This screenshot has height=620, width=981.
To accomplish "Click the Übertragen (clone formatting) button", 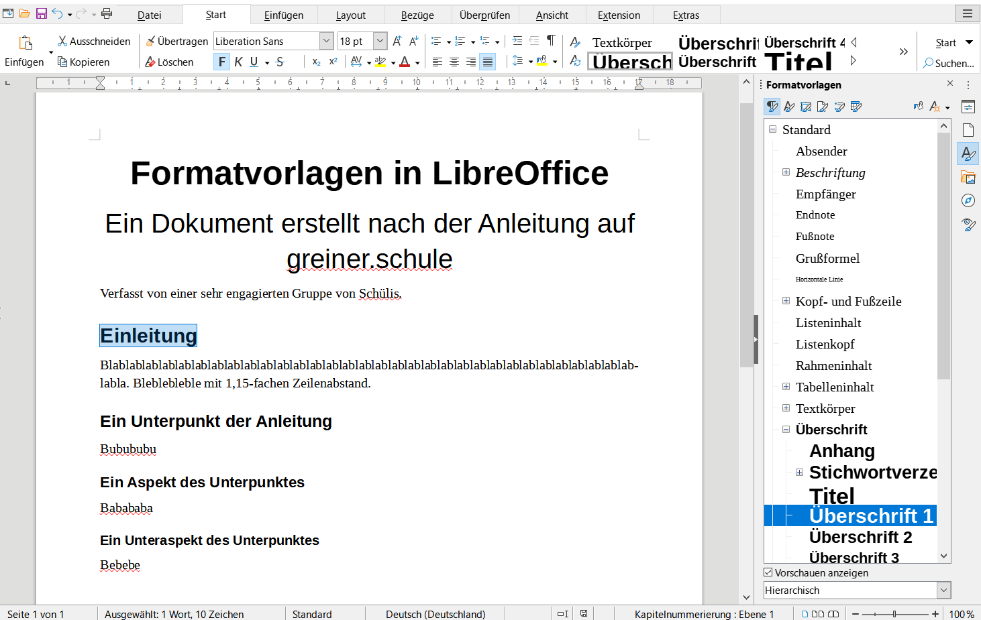I will click(177, 41).
